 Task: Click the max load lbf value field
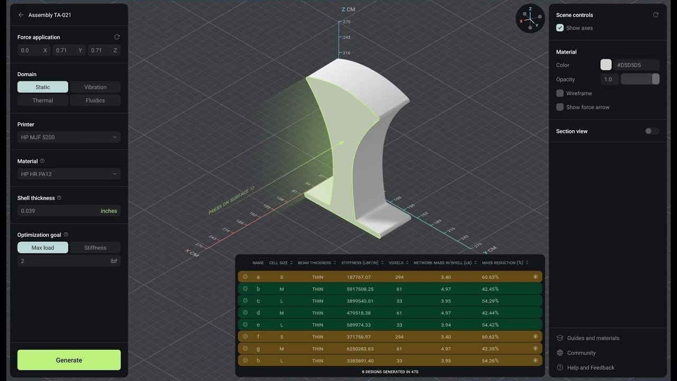(69, 261)
